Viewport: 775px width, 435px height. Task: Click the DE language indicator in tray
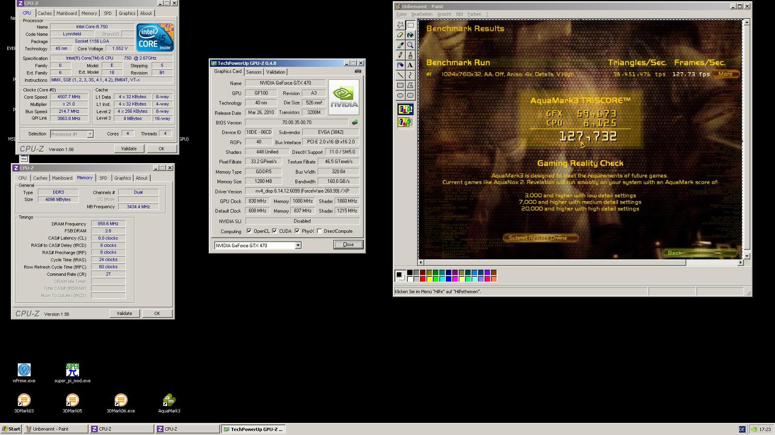coord(742,429)
